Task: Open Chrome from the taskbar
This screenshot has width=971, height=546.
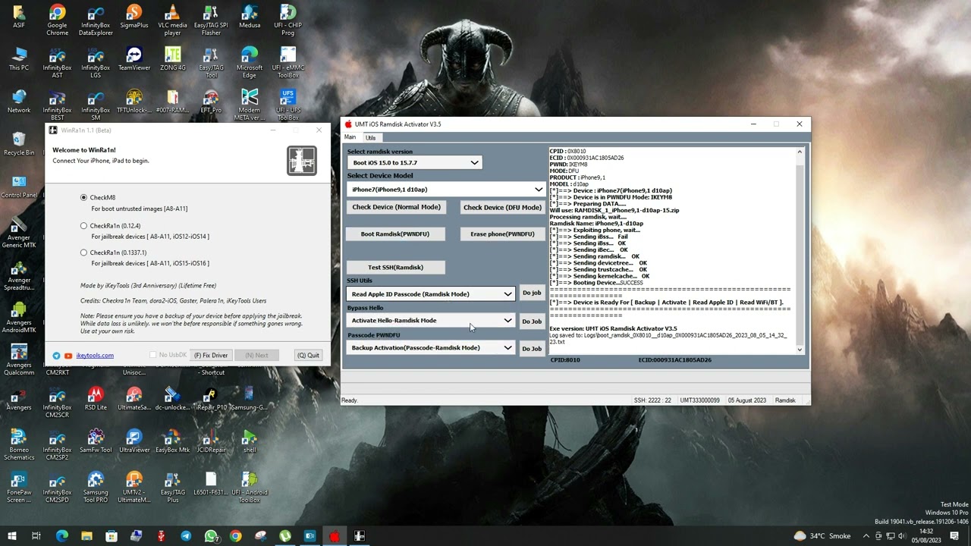Action: (236, 536)
